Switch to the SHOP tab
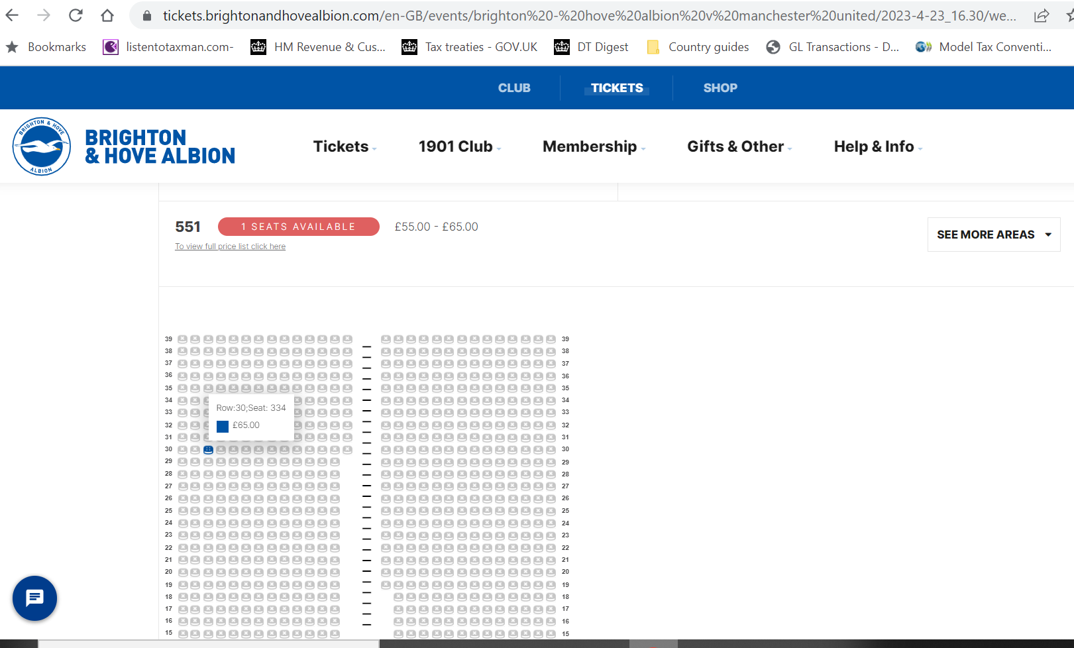The width and height of the screenshot is (1074, 648). (720, 88)
